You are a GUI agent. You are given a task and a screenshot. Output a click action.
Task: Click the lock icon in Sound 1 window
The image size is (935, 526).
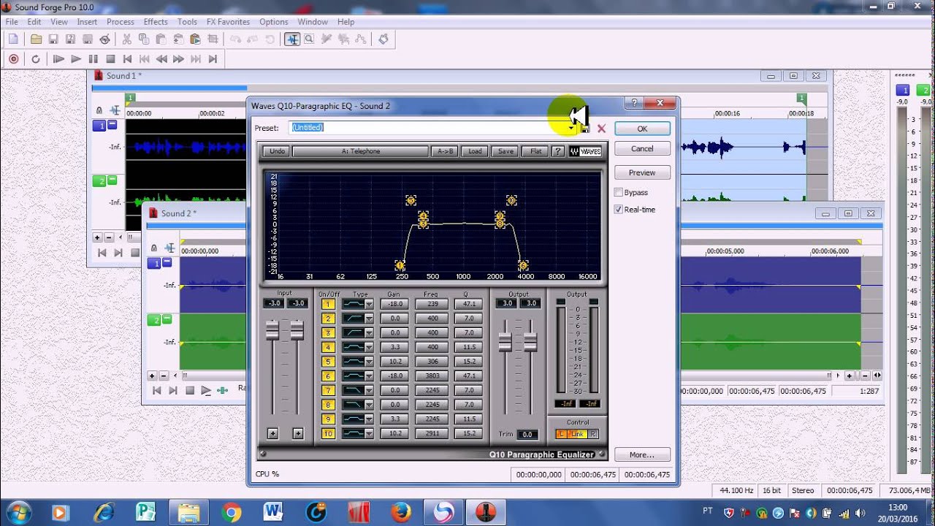click(99, 110)
